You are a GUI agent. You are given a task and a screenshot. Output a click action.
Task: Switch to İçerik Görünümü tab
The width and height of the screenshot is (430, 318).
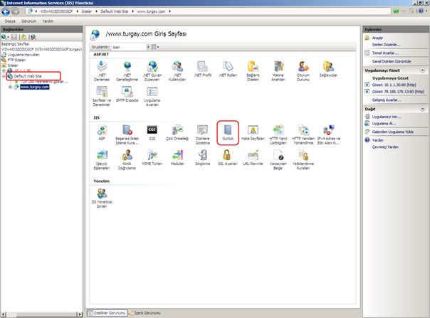point(145,313)
